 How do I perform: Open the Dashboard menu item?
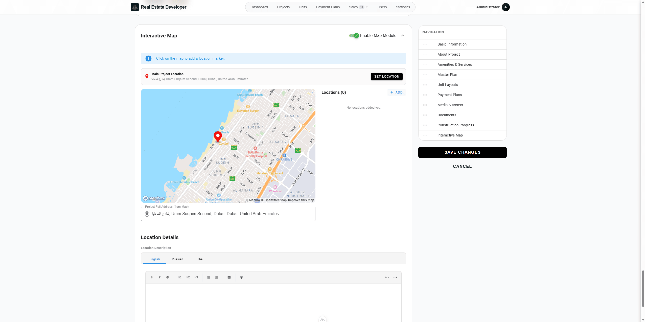[259, 7]
